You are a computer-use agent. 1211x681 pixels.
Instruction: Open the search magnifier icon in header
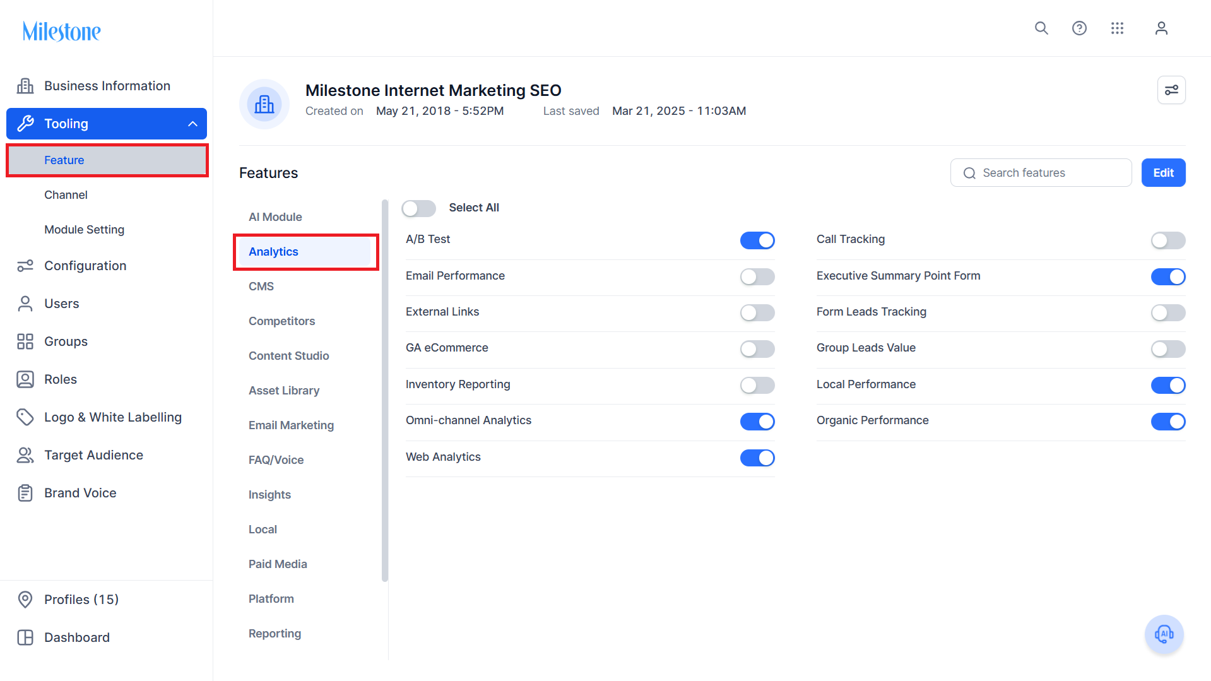click(1041, 28)
